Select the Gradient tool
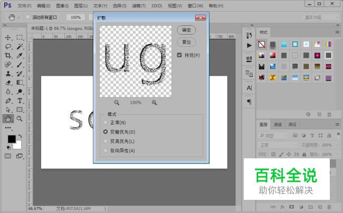This screenshot has width=343, height=213. point(20,83)
